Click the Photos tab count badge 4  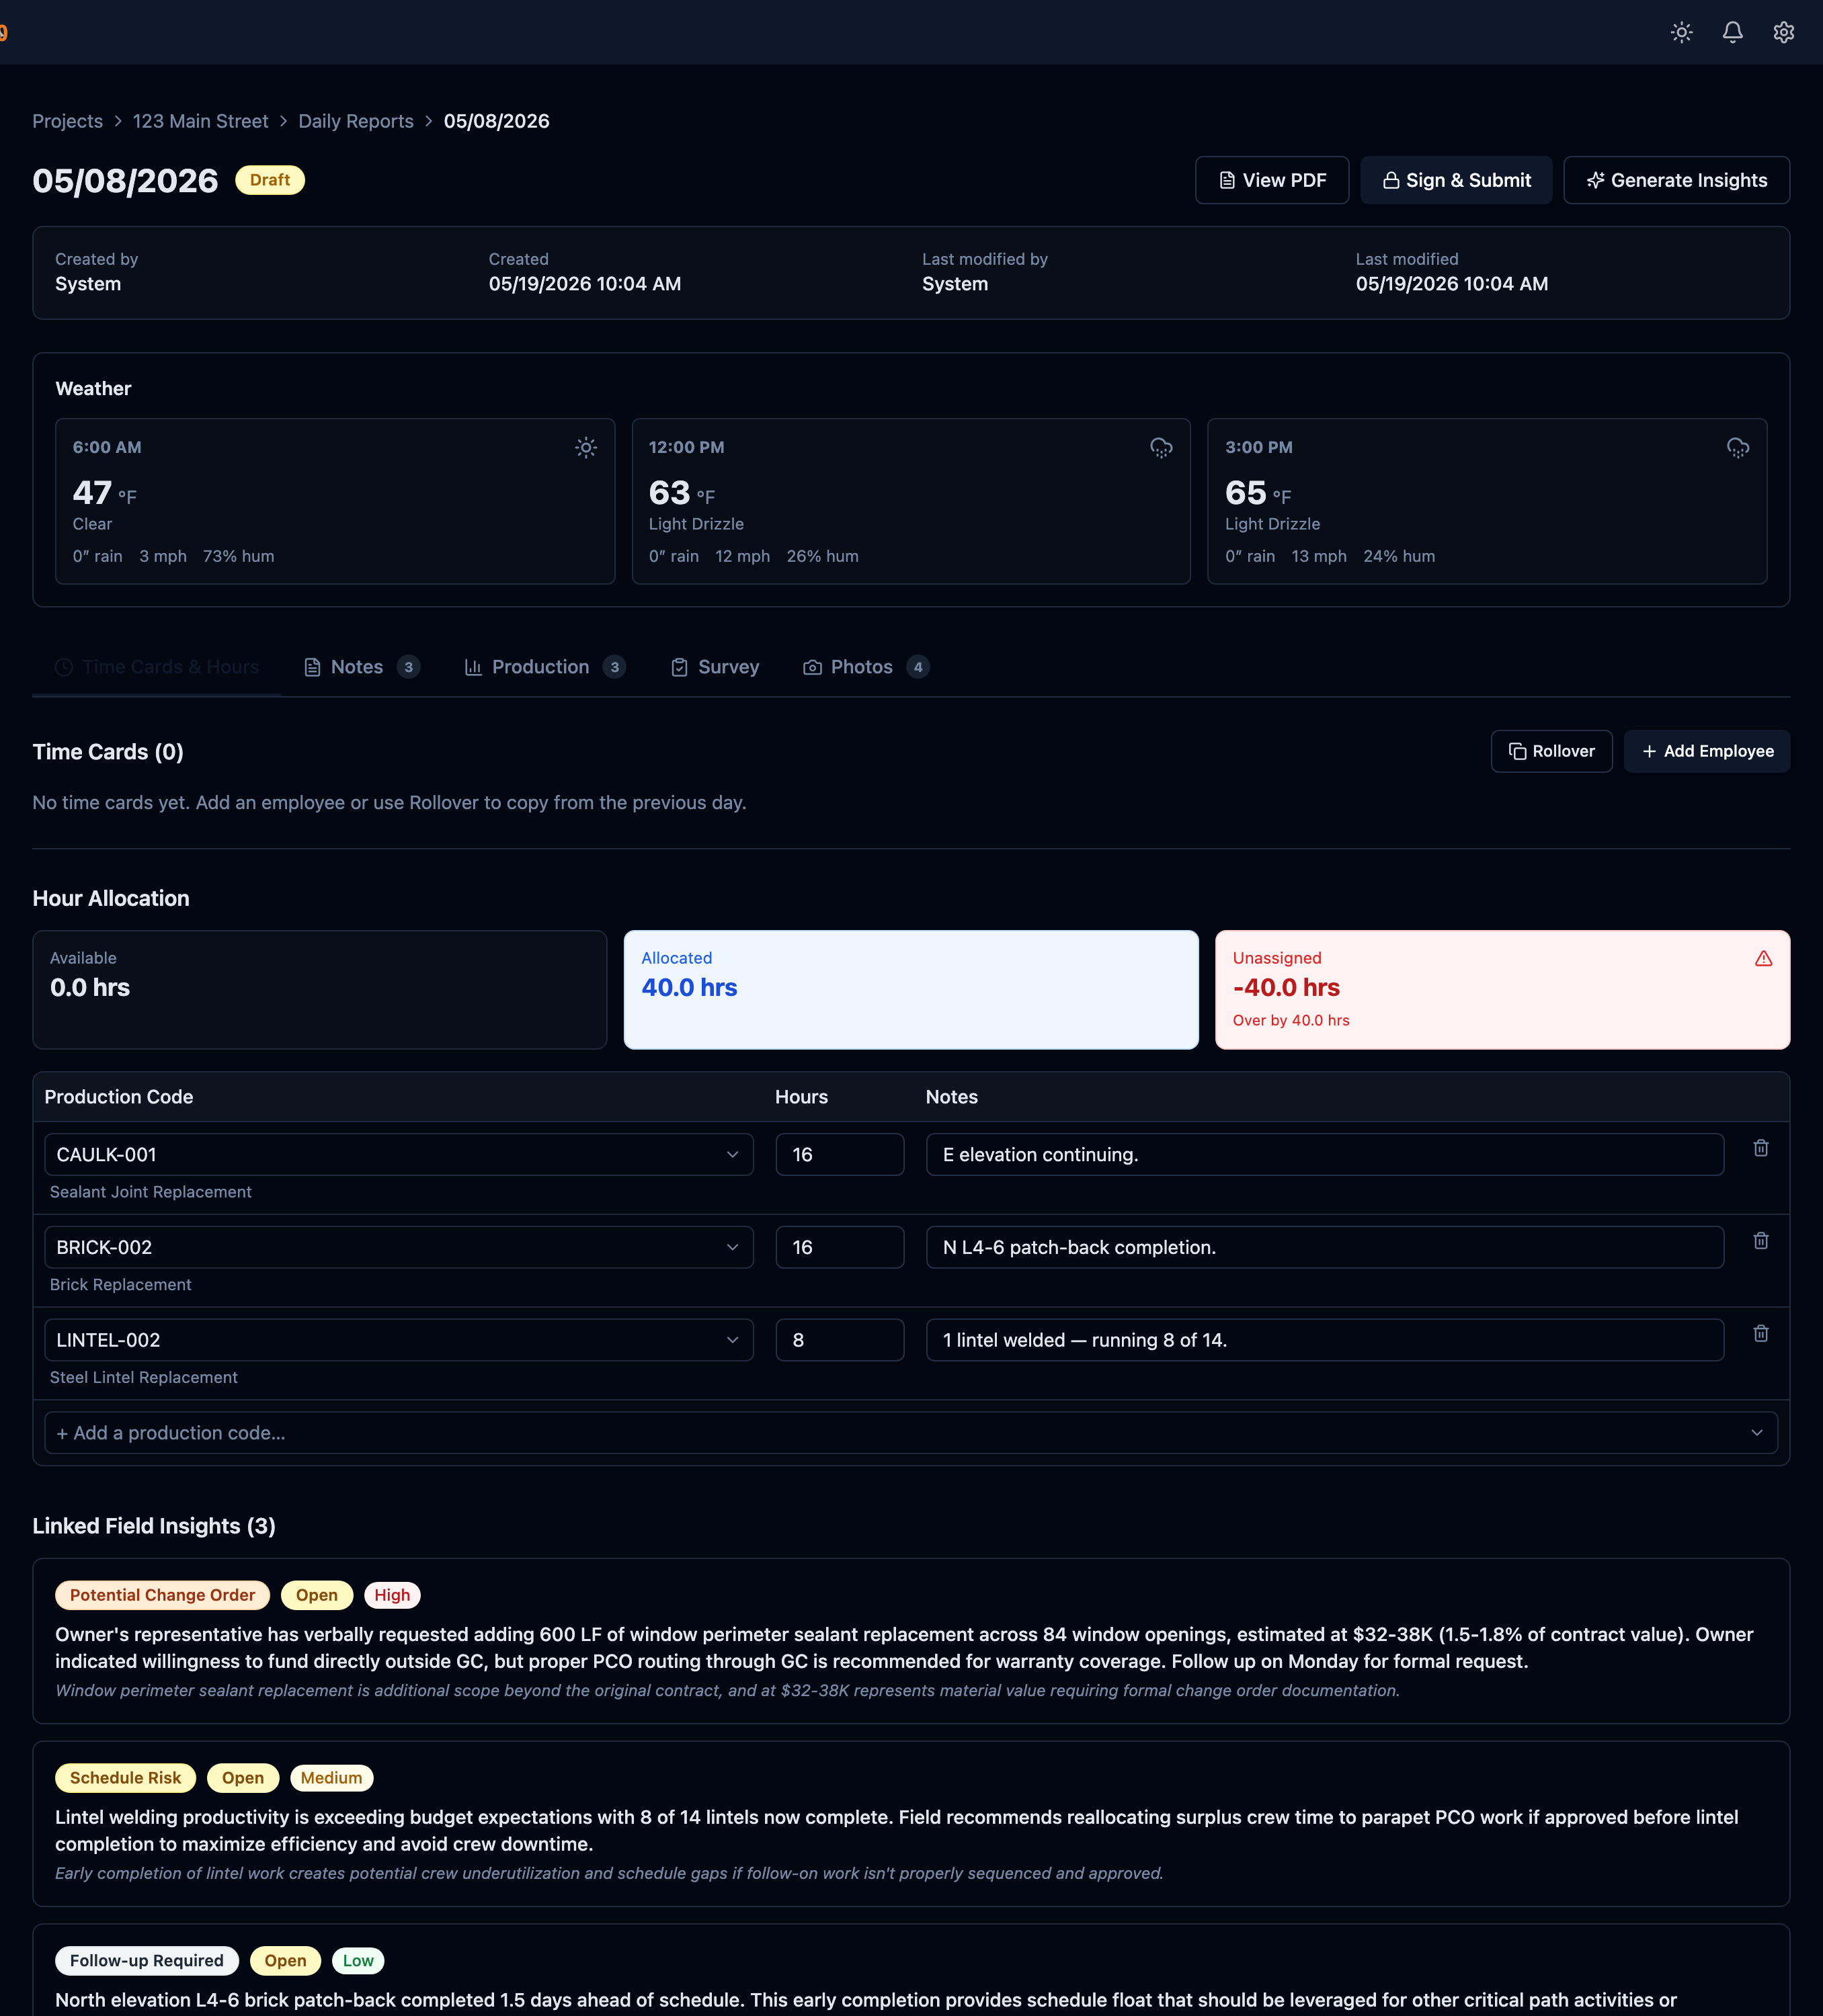[918, 667]
